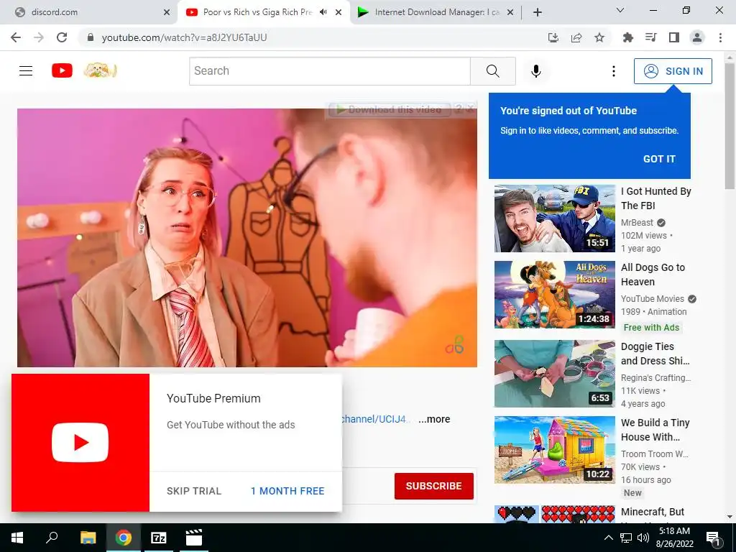Open File Explorer from taskbar
The height and width of the screenshot is (552, 736).
[x=88, y=538]
